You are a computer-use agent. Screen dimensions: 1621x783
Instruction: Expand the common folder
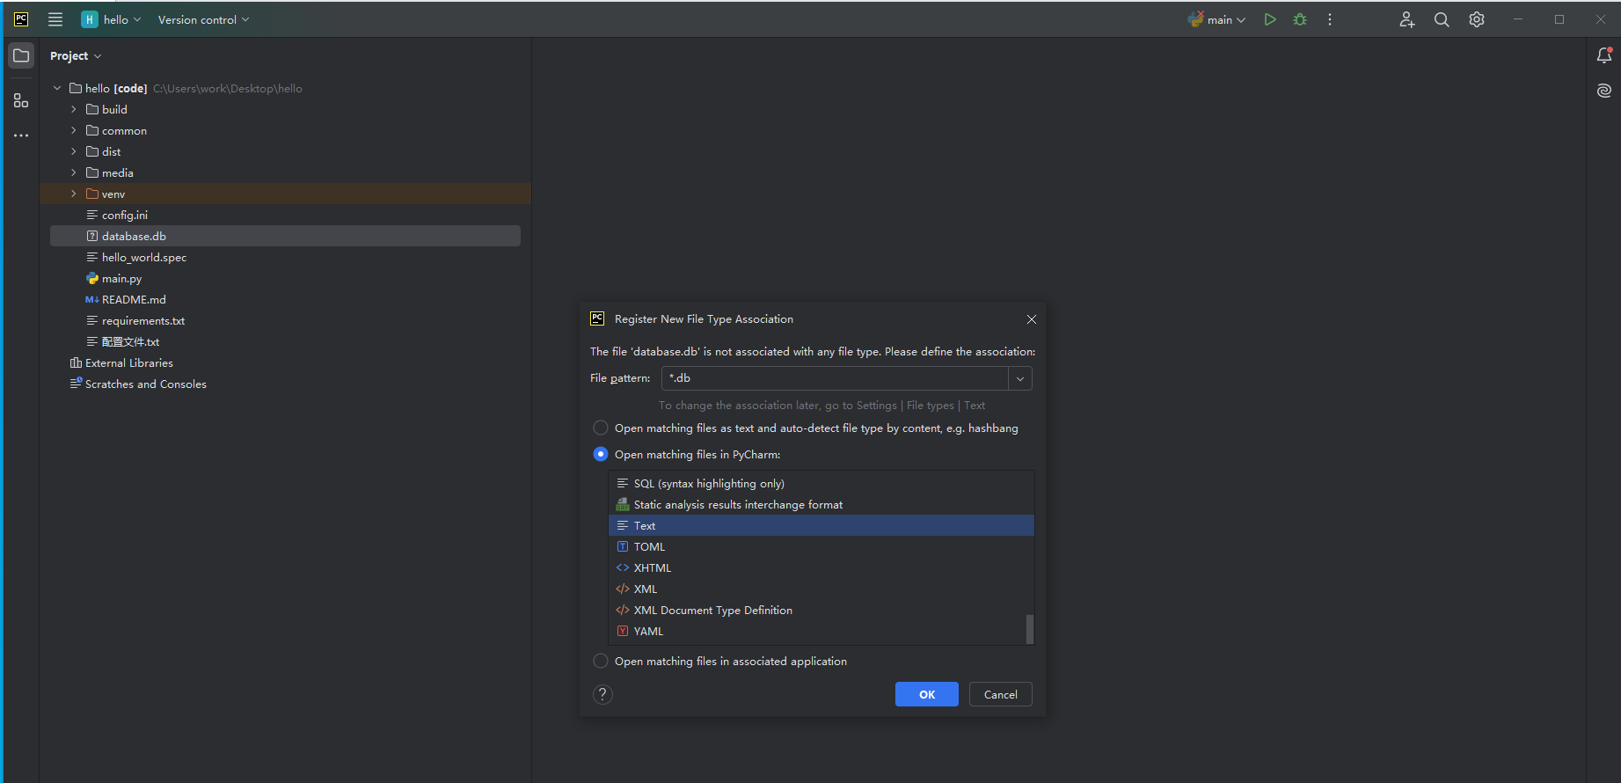(x=74, y=130)
